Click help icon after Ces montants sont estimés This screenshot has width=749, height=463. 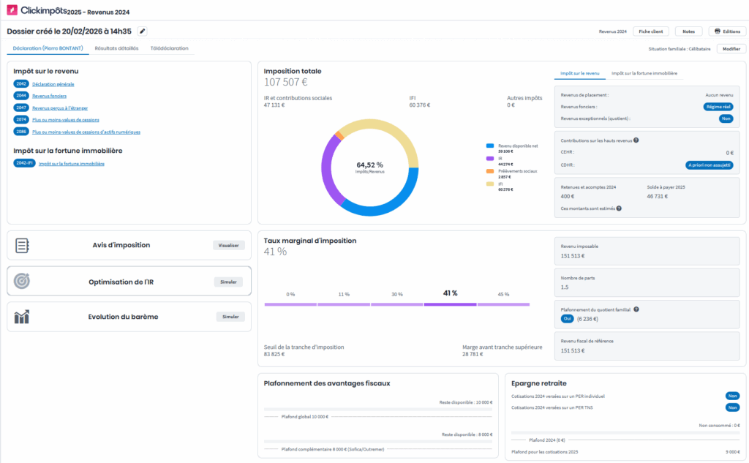(x=619, y=208)
